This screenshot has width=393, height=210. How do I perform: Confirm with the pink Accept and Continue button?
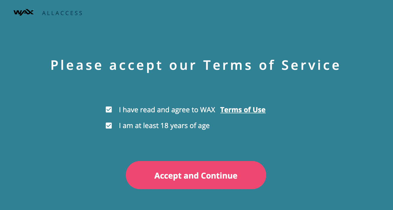196,175
